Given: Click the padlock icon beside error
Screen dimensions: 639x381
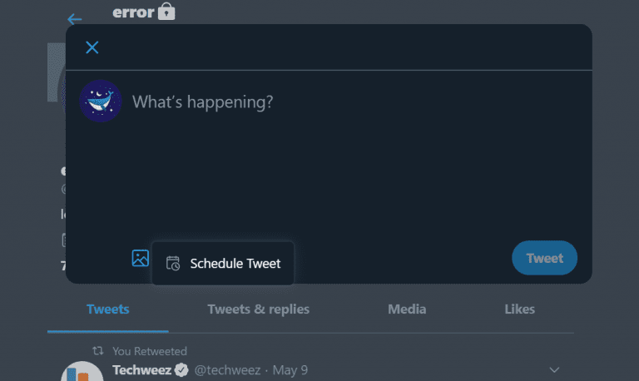Looking at the screenshot, I should click(166, 11).
